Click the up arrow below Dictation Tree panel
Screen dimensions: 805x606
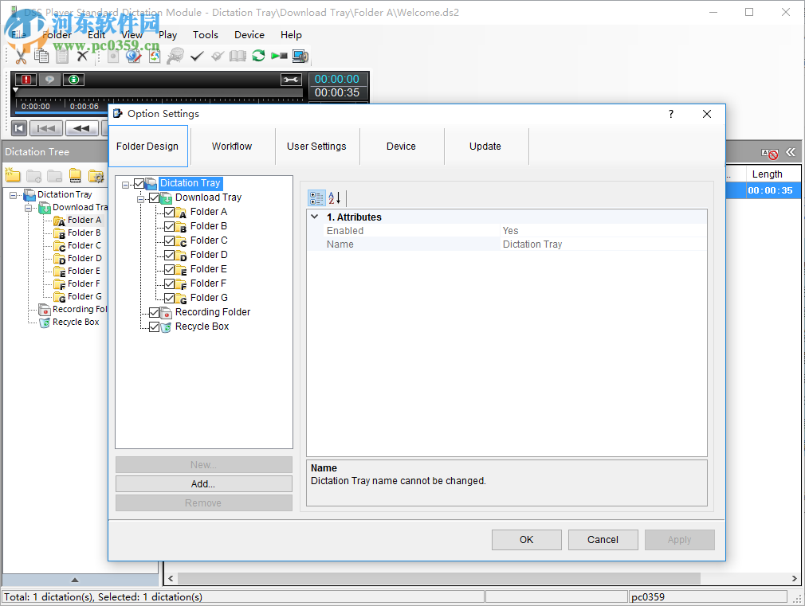[x=75, y=580]
